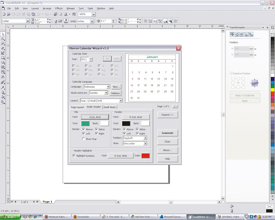
Task: Click Title font 12 pt, Arial button
Action: coord(95,117)
